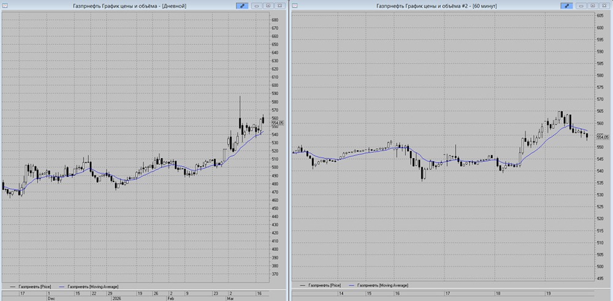
Task: Click date 18 on the 60-minute time axis
Action: (498, 293)
